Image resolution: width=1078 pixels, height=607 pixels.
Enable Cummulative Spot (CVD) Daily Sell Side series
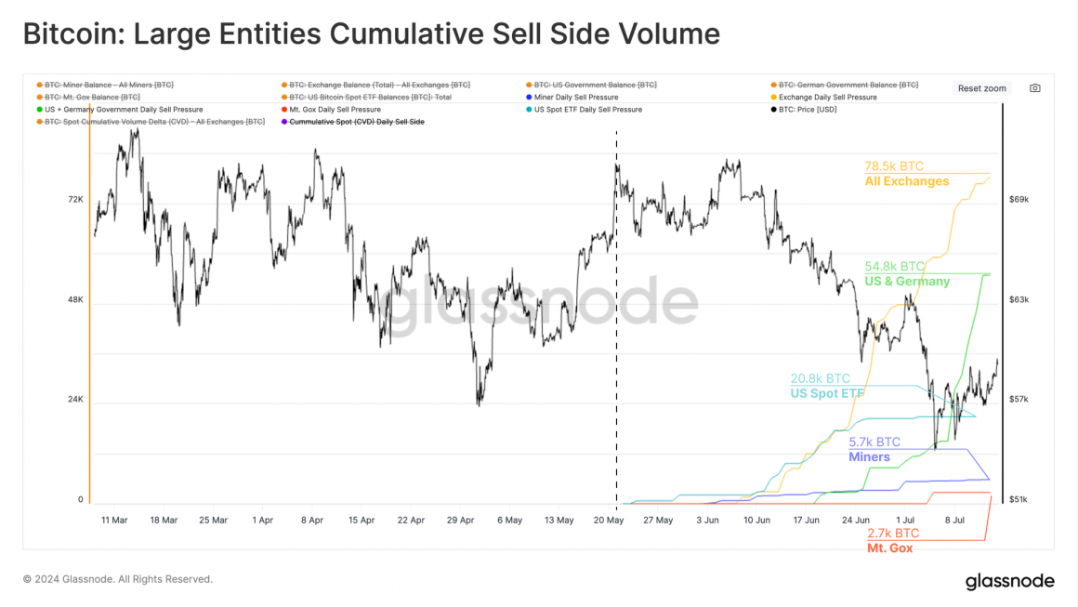tap(353, 122)
